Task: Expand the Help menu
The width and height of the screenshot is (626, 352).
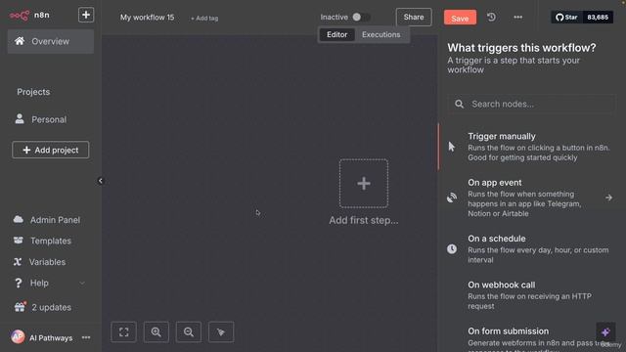Action: pyautogui.click(x=50, y=283)
